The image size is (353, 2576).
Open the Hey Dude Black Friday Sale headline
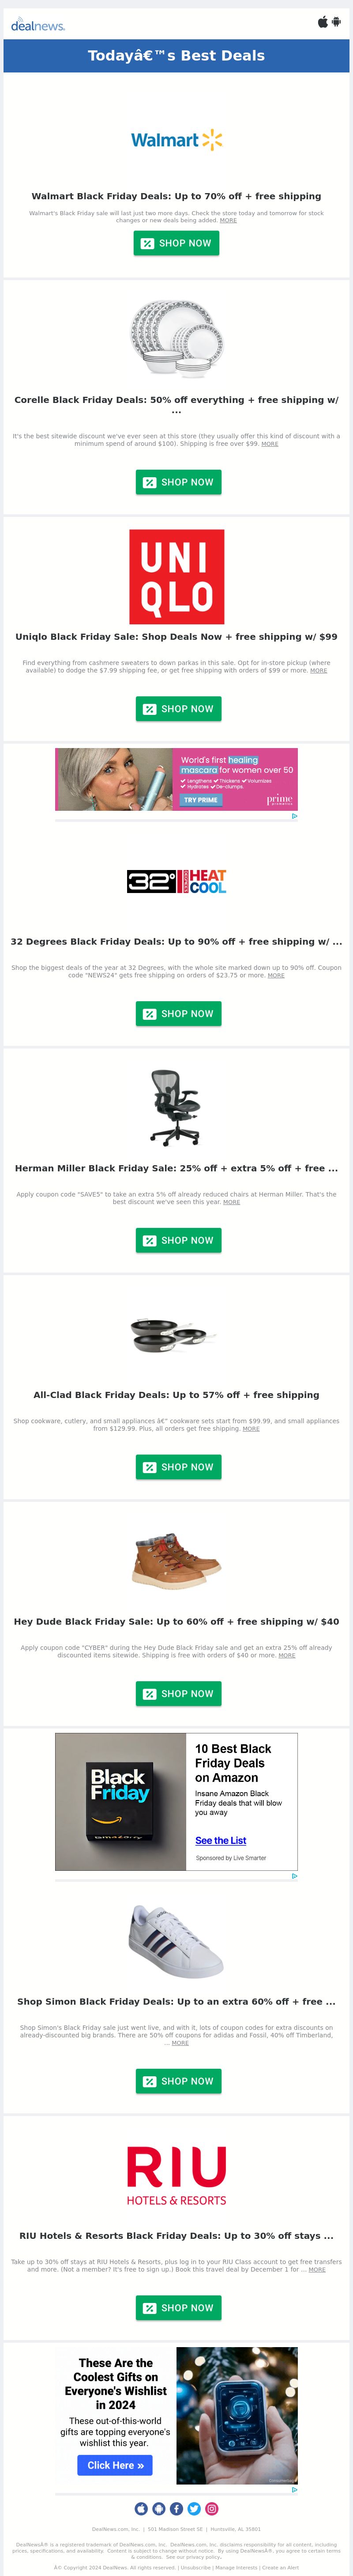[x=176, y=1622]
